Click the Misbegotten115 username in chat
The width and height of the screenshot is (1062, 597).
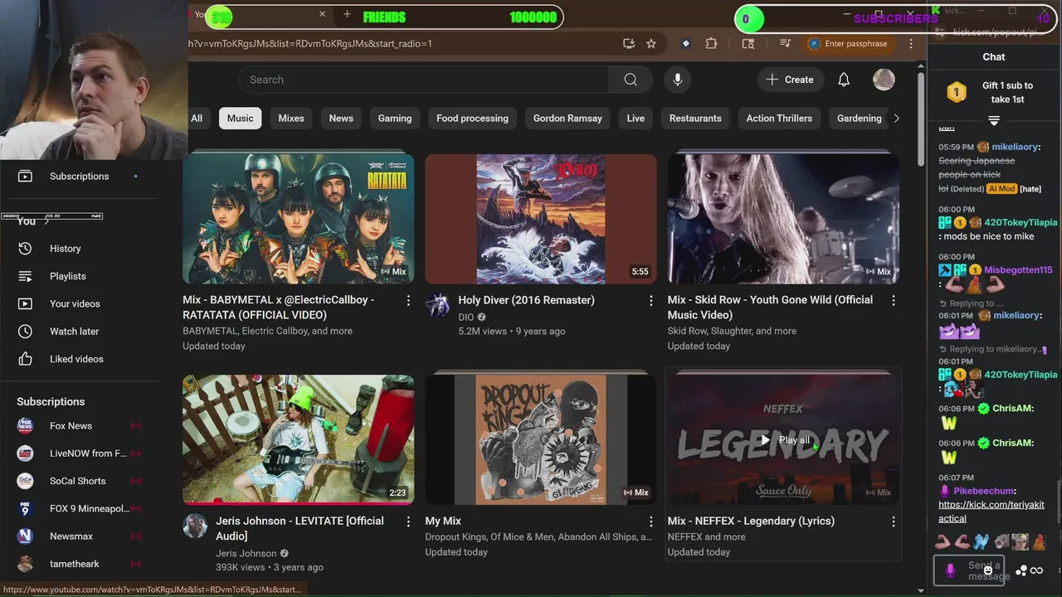tap(1018, 270)
